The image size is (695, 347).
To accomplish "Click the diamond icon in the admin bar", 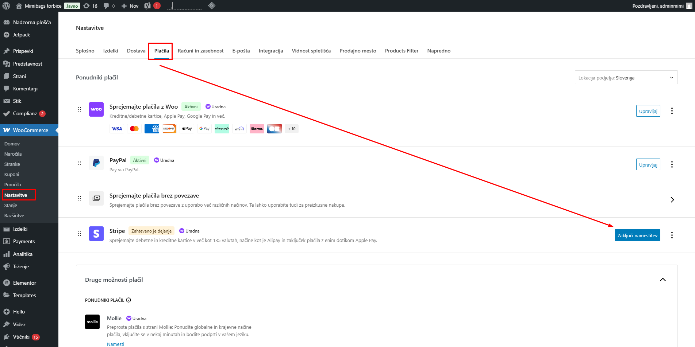I will click(212, 5).
